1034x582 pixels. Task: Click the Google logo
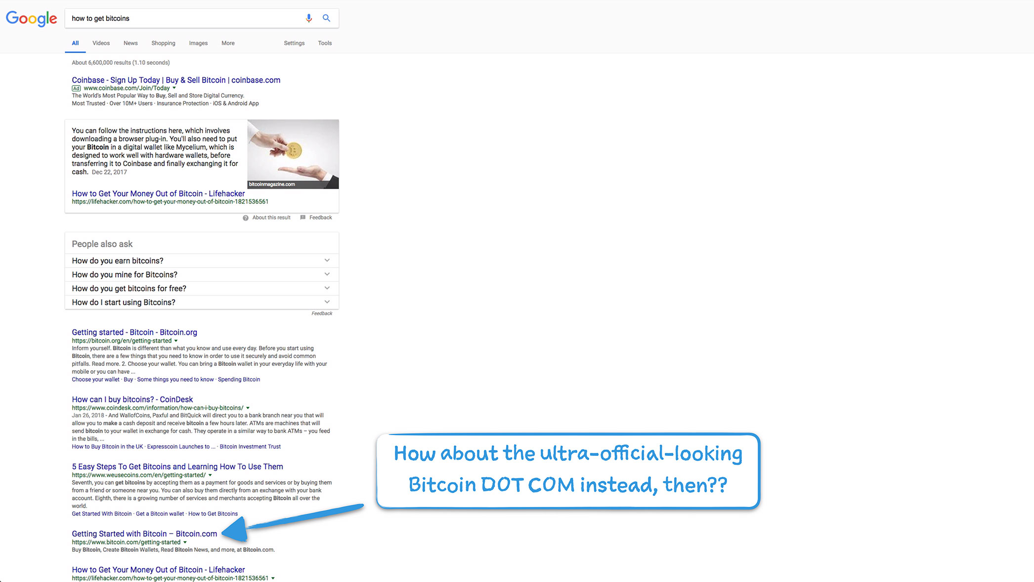pos(32,19)
